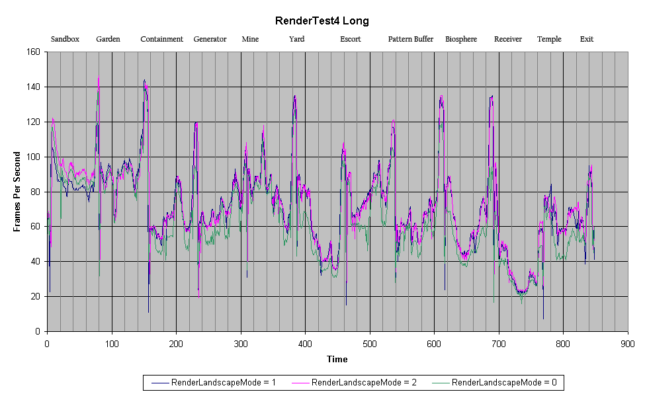Screen dimensions: 645x396
Task: Click the "Pattern Buffer" level label
Action: pyautogui.click(x=411, y=39)
